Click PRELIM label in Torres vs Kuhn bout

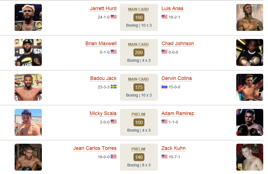[138, 149]
